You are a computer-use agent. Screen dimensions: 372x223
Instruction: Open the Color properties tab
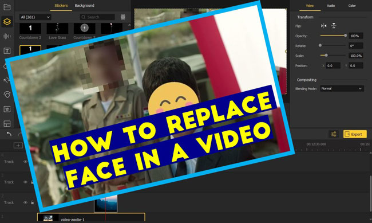click(x=352, y=6)
